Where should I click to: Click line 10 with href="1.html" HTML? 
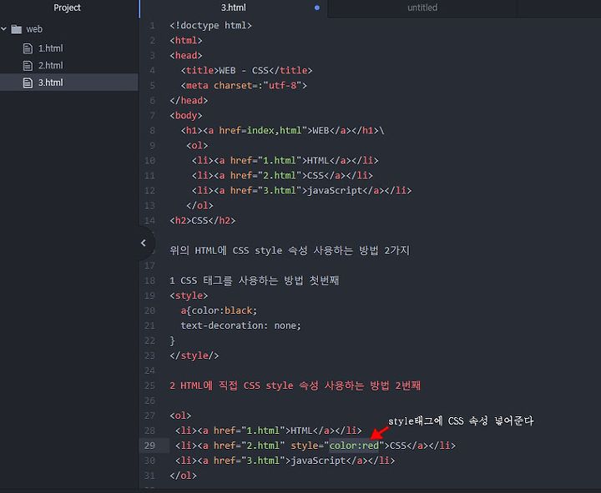[285, 160]
